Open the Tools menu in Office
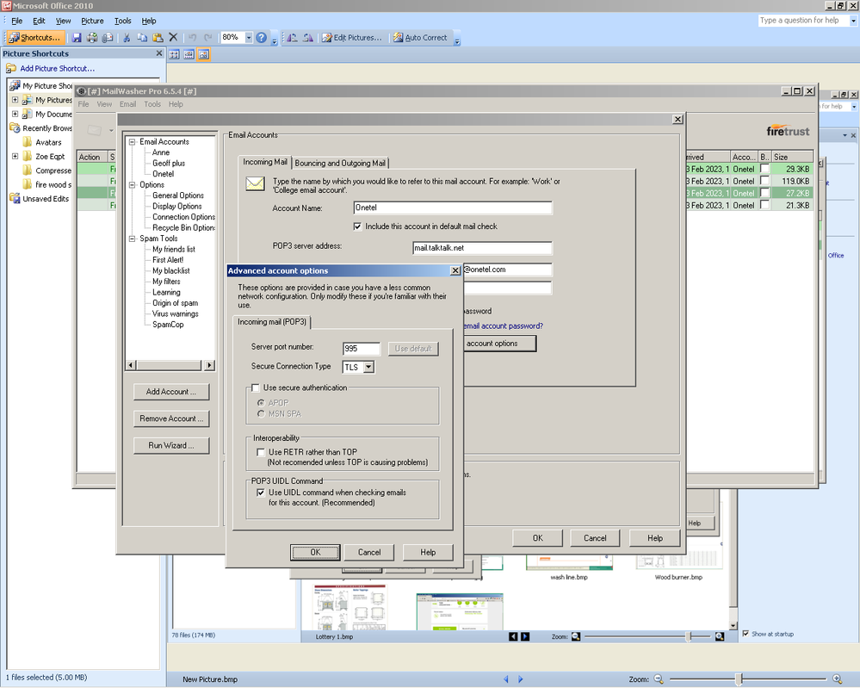The width and height of the screenshot is (860, 688). 123,21
